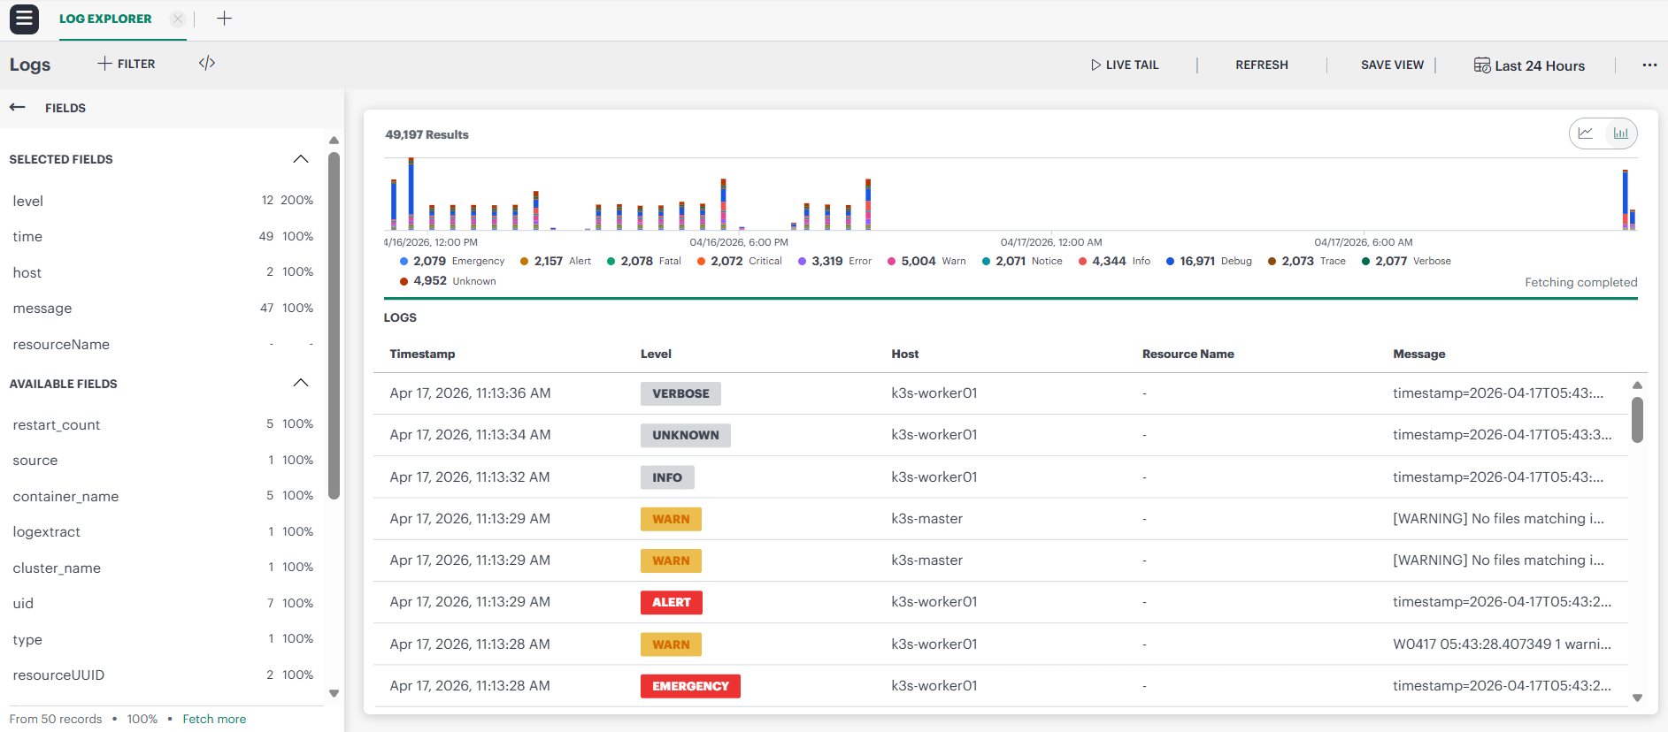
Task: Collapse the Available Fields section
Action: pos(301,383)
